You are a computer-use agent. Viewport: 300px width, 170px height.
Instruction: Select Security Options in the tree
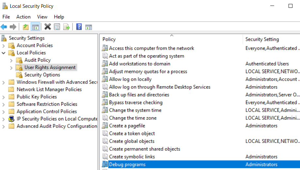point(42,75)
